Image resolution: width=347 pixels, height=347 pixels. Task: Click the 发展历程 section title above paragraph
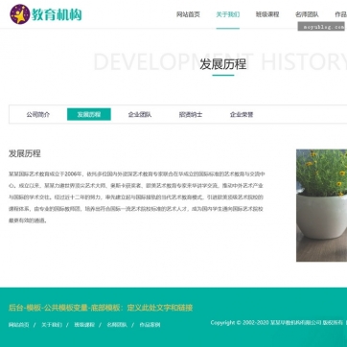(25, 153)
